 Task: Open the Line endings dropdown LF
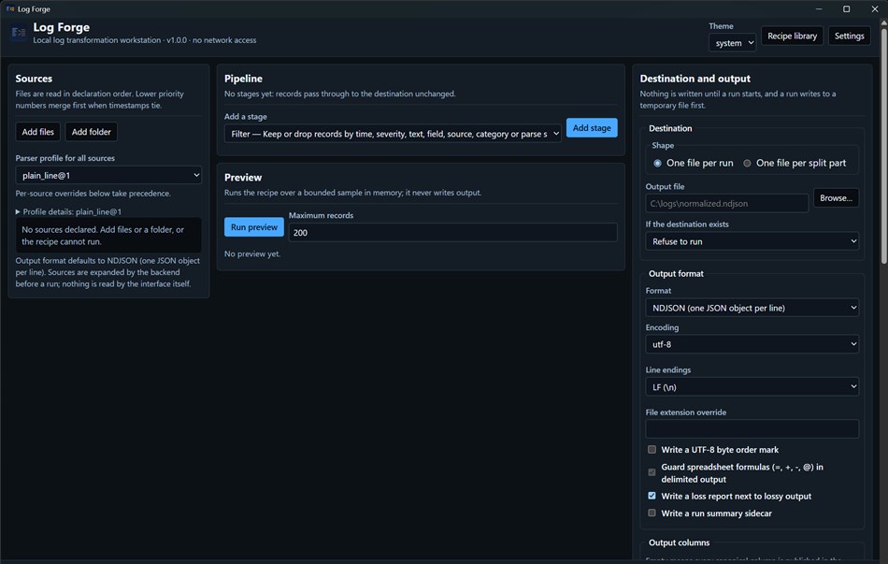tap(752, 386)
